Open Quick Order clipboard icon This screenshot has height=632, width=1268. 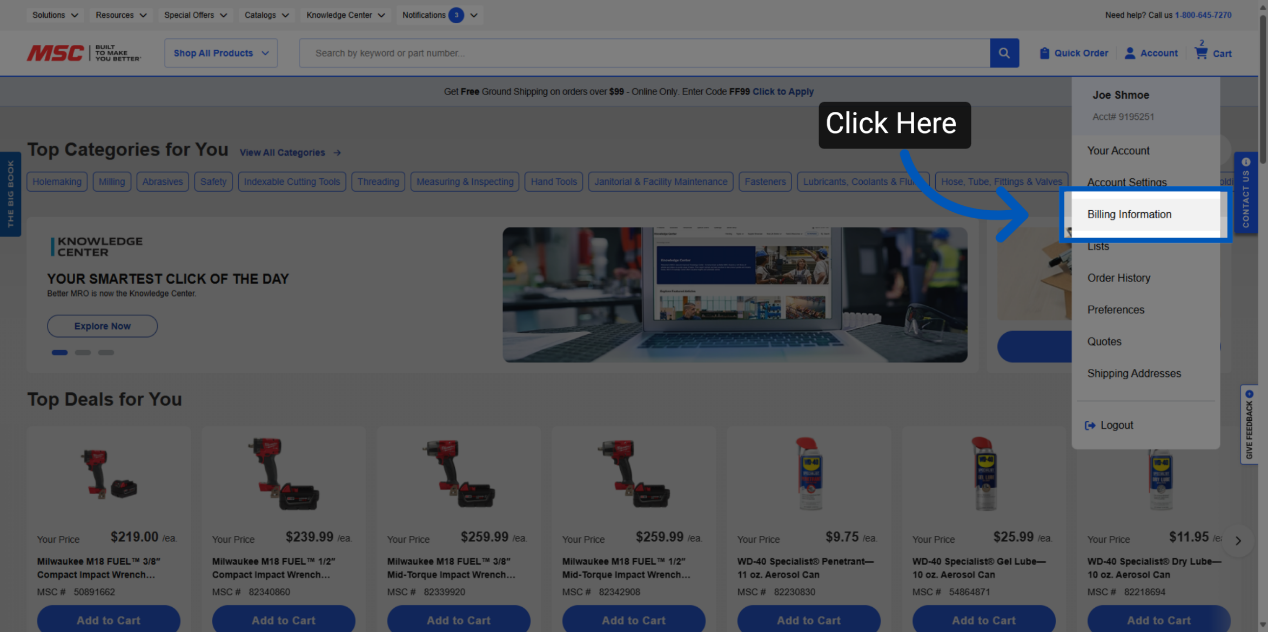[x=1044, y=53]
